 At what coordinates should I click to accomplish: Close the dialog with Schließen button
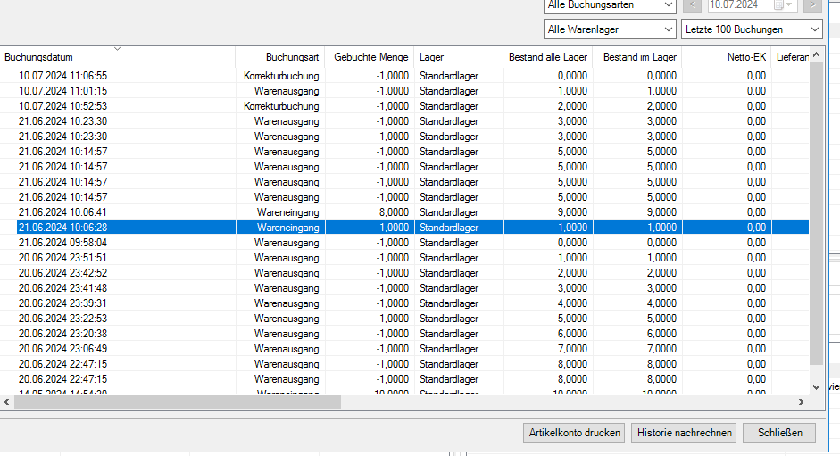tap(779, 433)
